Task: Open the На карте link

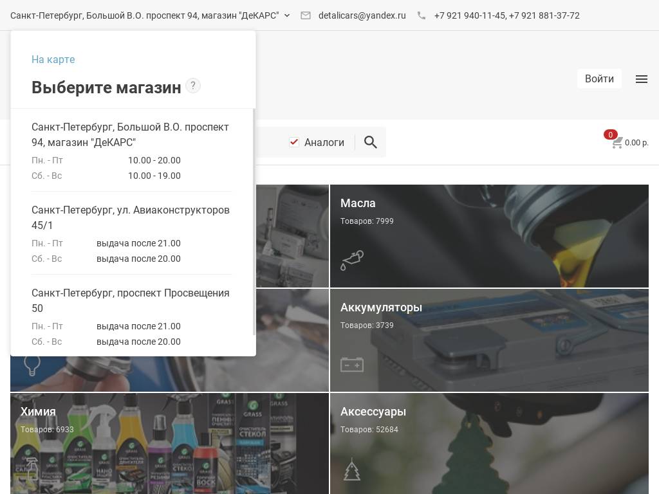Action: pyautogui.click(x=53, y=59)
